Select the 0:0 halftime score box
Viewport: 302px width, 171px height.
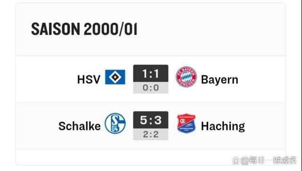pos(151,88)
